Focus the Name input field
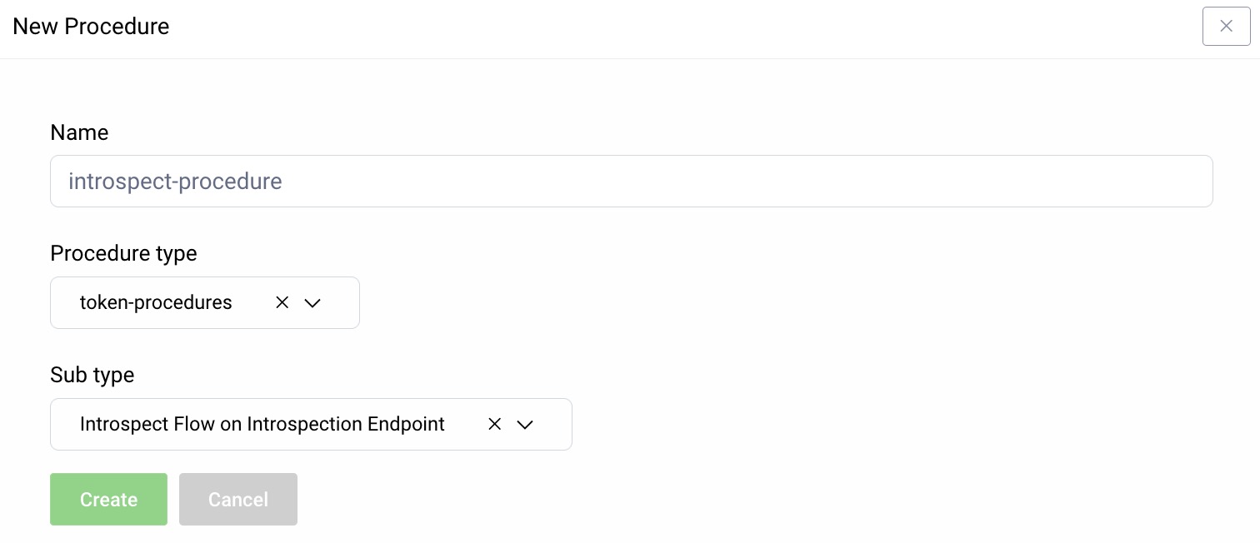Screen dimensions: 1260x543 tap(631, 182)
